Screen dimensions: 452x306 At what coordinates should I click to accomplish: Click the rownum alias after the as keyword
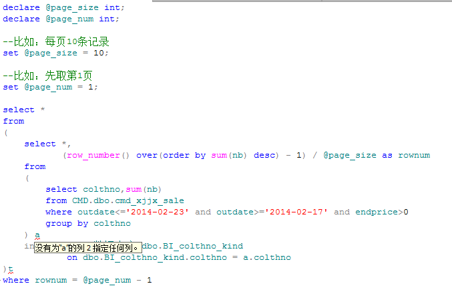tap(414, 155)
